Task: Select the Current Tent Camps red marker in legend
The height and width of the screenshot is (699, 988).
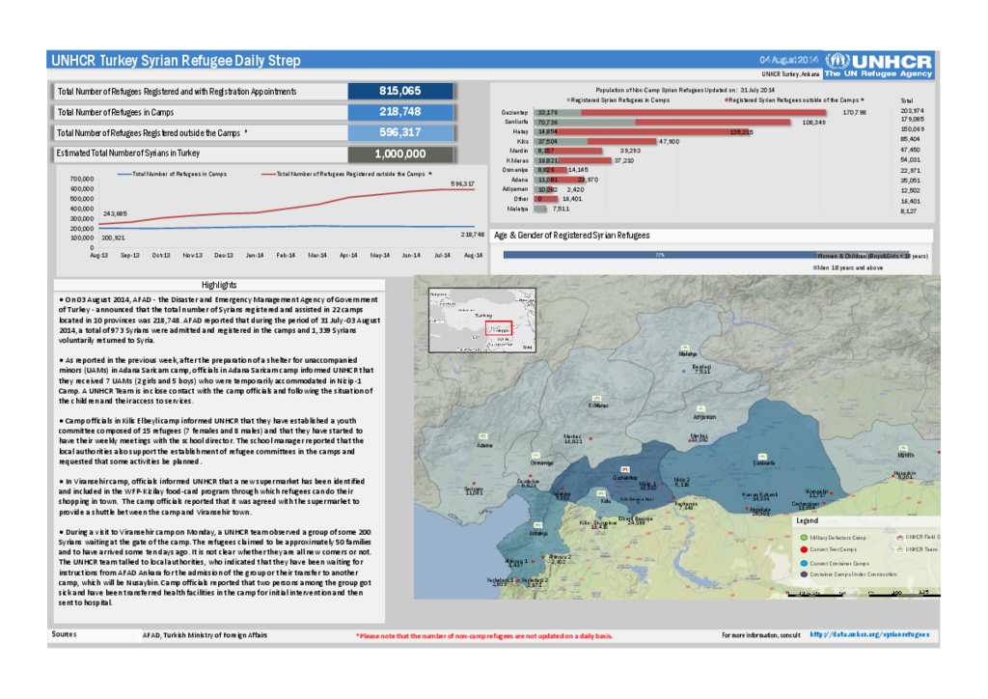Action: pyautogui.click(x=804, y=549)
